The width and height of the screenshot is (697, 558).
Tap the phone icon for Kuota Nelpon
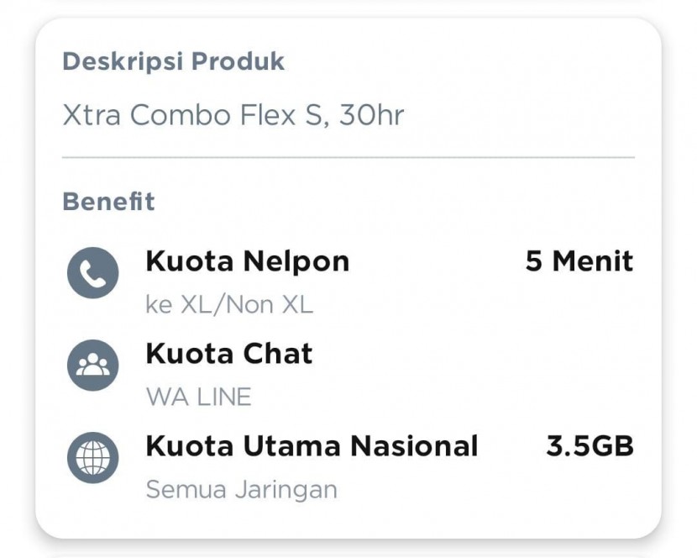click(93, 273)
